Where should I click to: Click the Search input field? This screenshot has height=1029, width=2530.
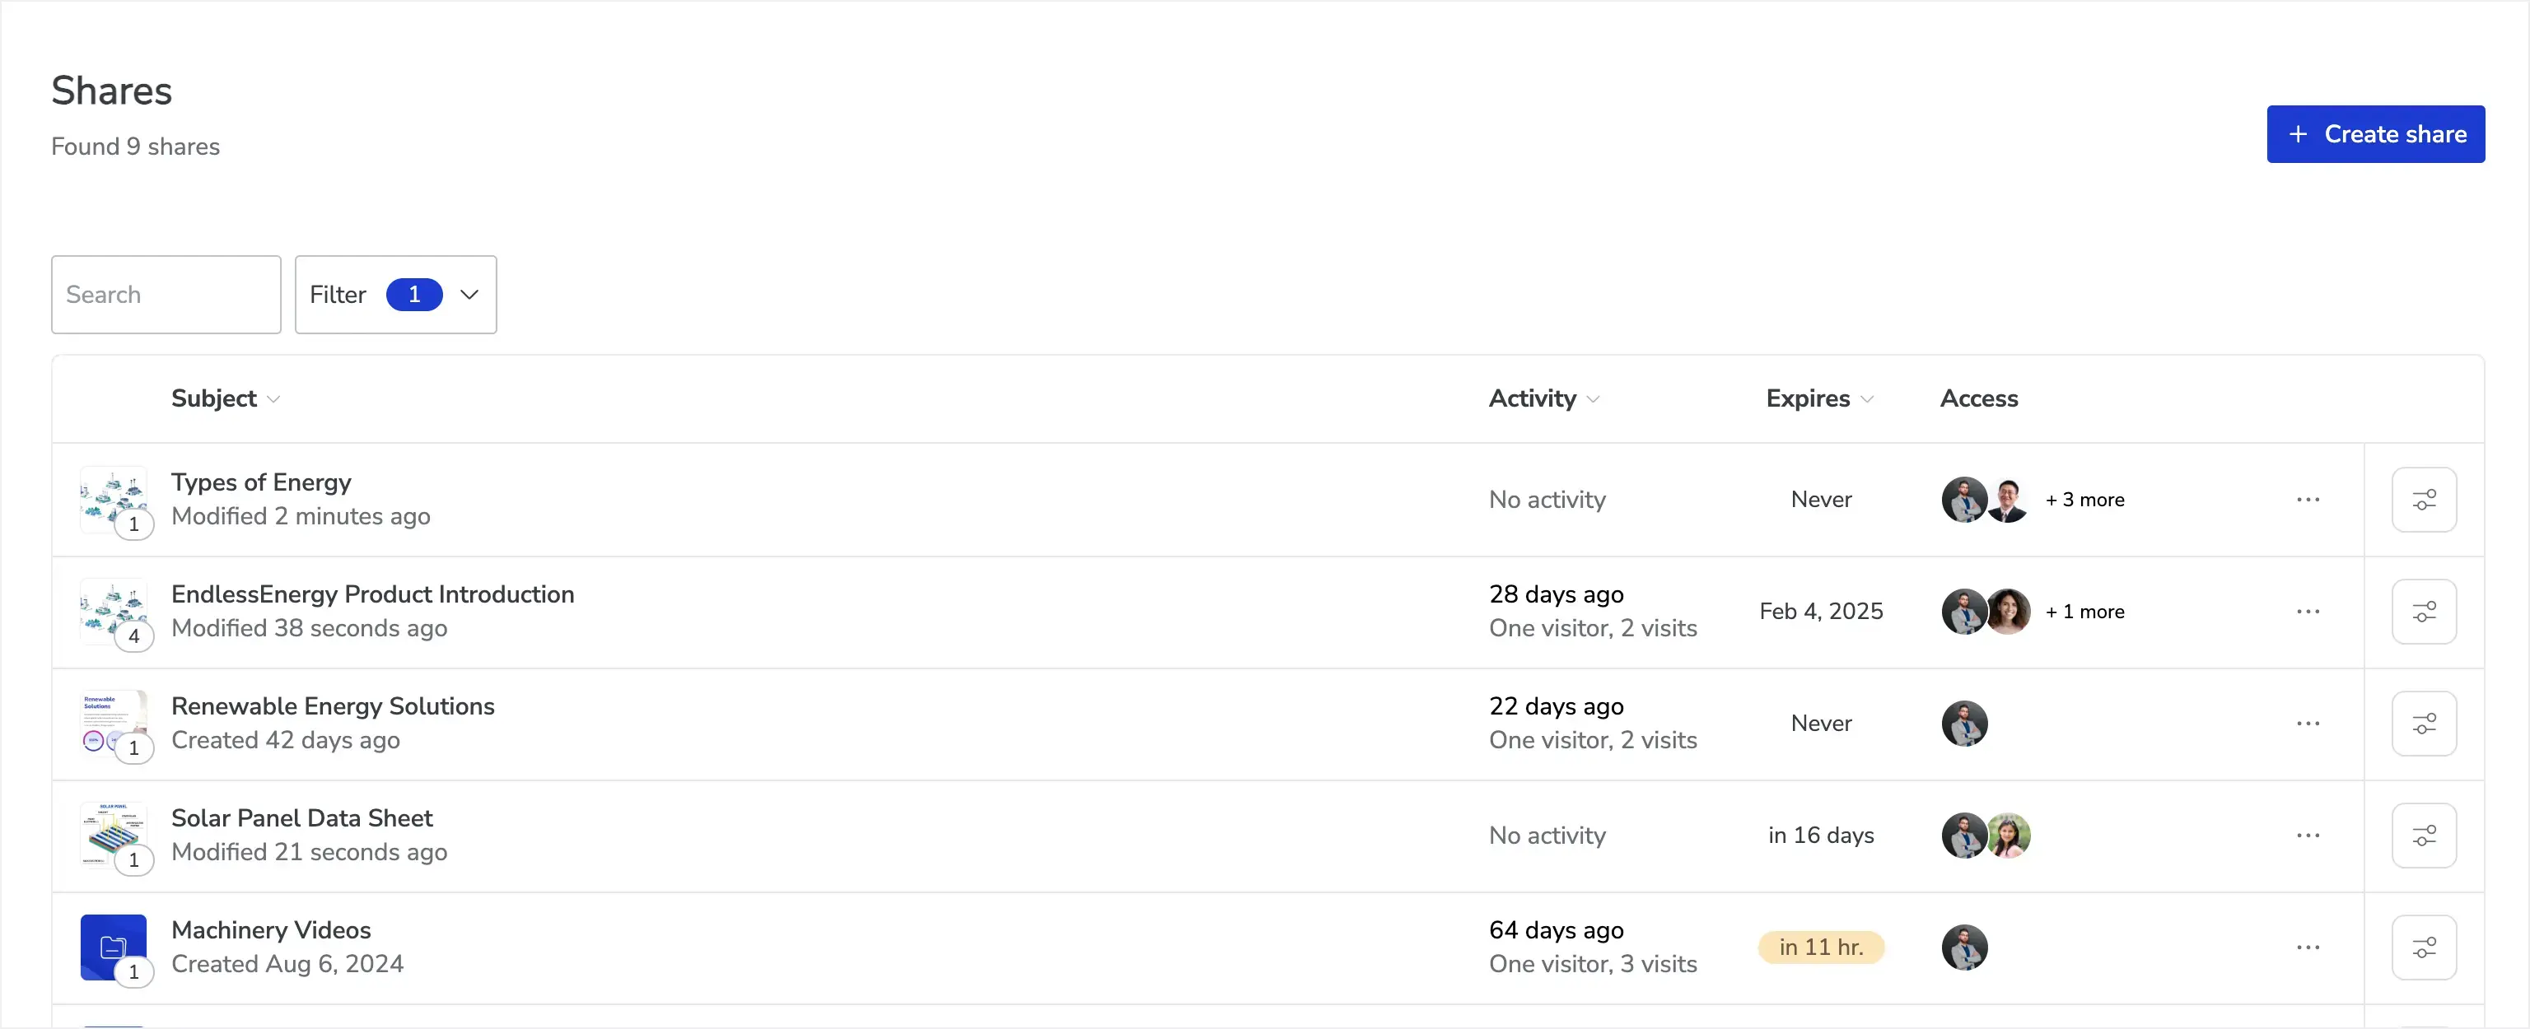pos(166,295)
